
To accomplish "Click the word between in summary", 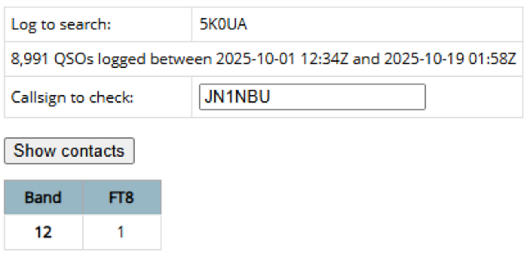I will coord(181,60).
